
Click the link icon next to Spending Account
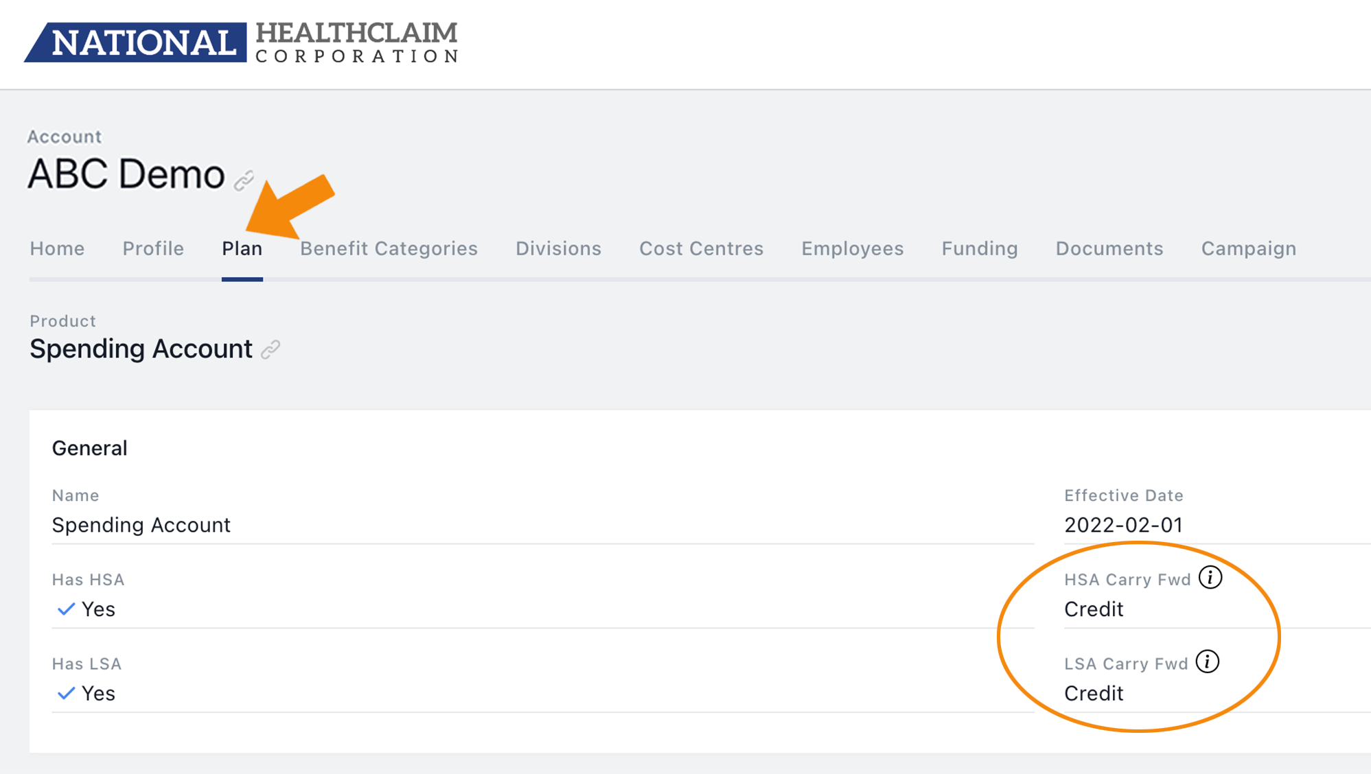[270, 349]
